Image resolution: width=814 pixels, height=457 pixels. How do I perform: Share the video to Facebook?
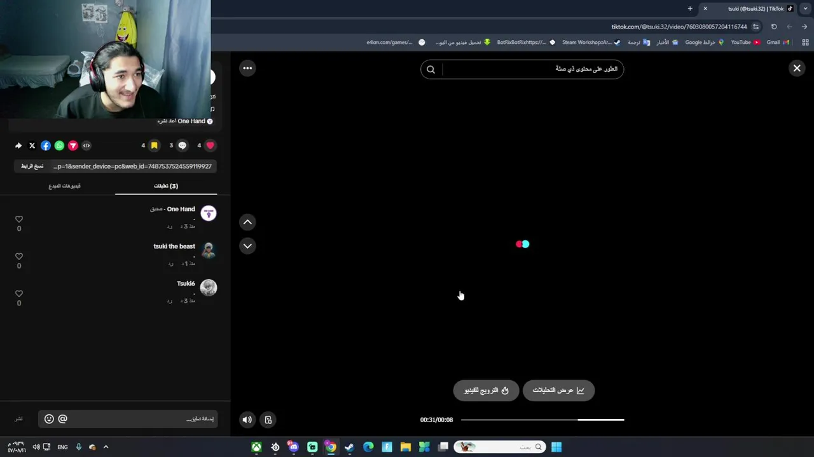pyautogui.click(x=46, y=145)
